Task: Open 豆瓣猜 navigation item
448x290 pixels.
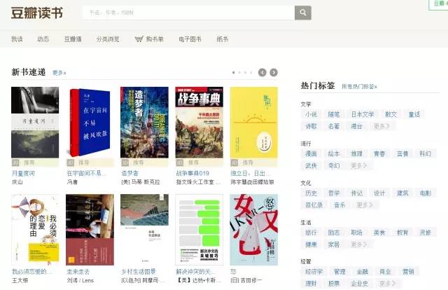Action: (73, 39)
